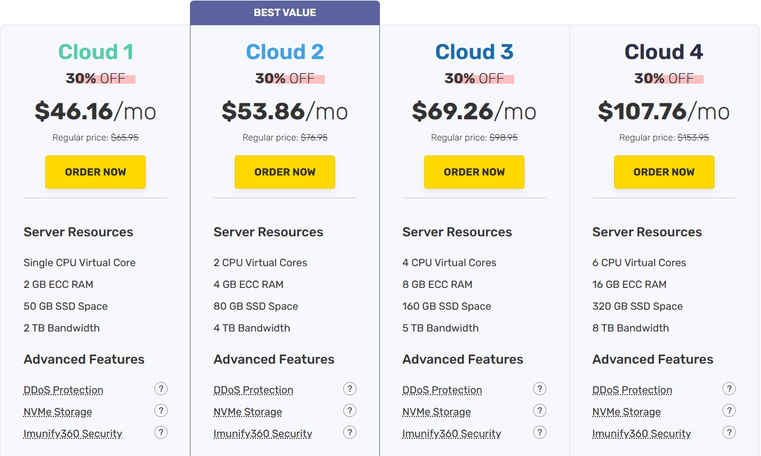Order the Cloud 3 plan

pos(474,172)
